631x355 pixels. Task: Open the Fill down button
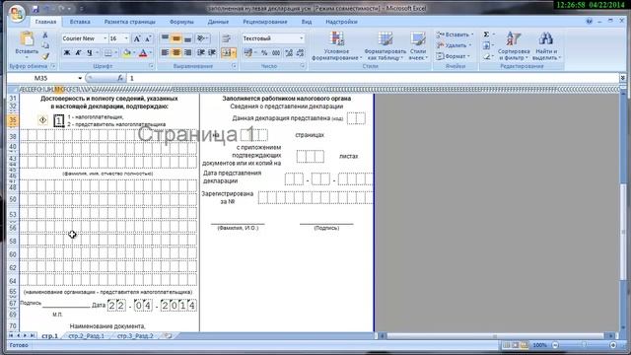486,45
